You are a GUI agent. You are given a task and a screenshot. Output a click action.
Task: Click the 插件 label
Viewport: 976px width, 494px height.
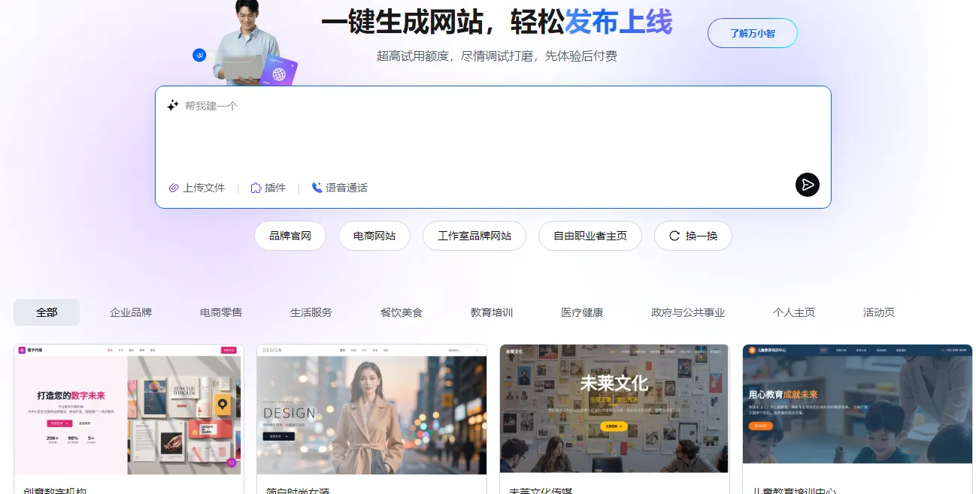(x=275, y=188)
